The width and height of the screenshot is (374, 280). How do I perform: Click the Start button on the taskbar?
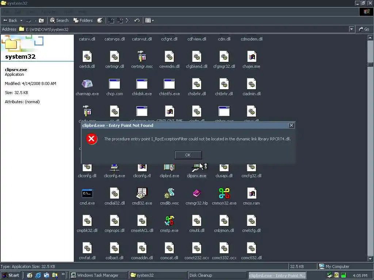[11, 275]
